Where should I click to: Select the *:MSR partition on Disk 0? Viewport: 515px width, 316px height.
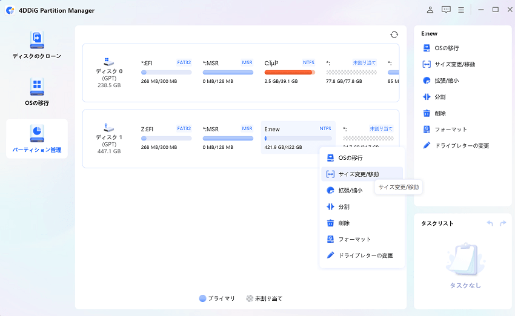(228, 72)
